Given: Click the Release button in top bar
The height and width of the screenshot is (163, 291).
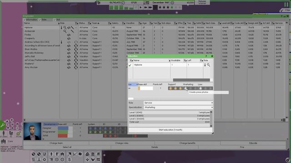Looking at the screenshot, I should [x=202, y=2].
